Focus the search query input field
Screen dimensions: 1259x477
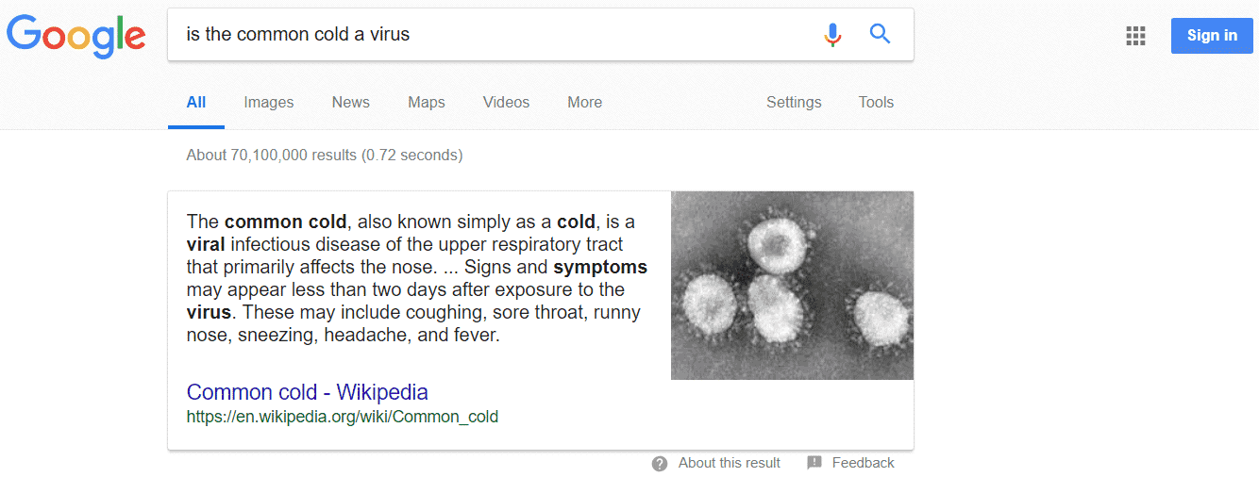click(491, 35)
